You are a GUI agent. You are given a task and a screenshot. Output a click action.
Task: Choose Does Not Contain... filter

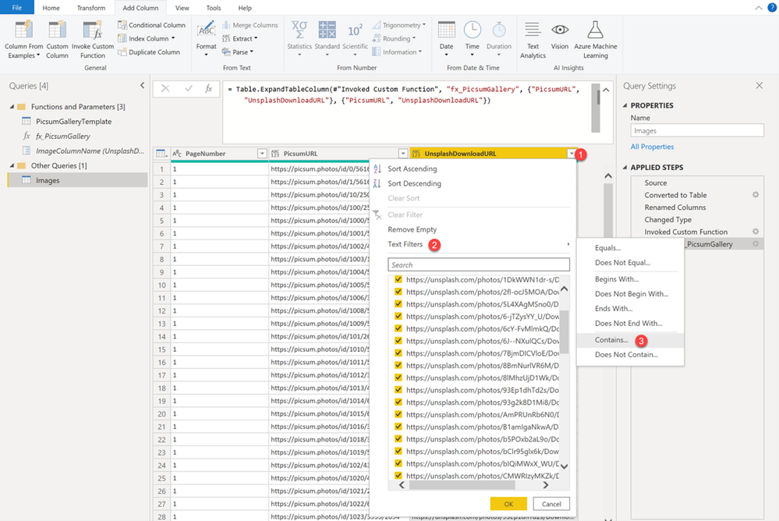click(x=626, y=354)
